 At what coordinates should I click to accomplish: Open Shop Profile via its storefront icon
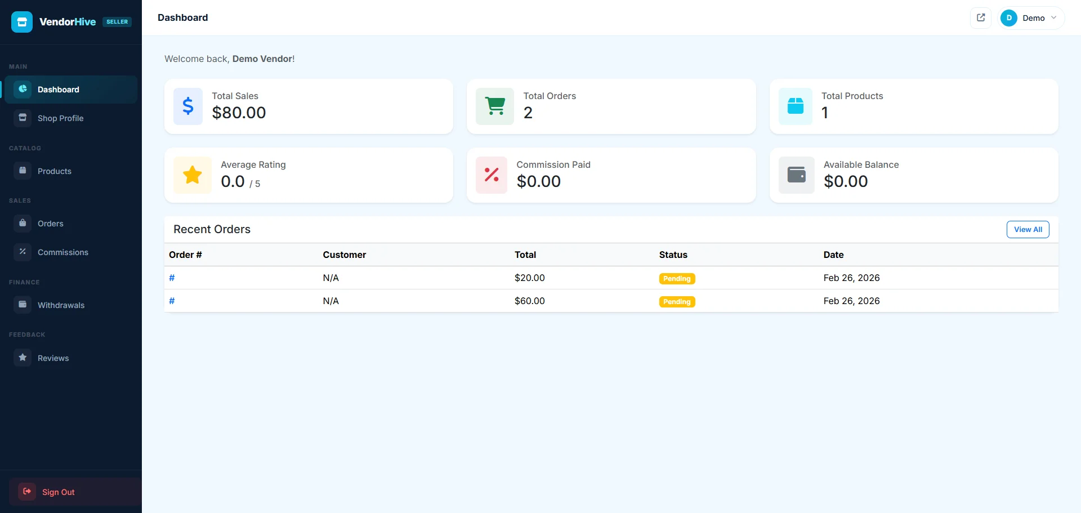[x=23, y=118]
